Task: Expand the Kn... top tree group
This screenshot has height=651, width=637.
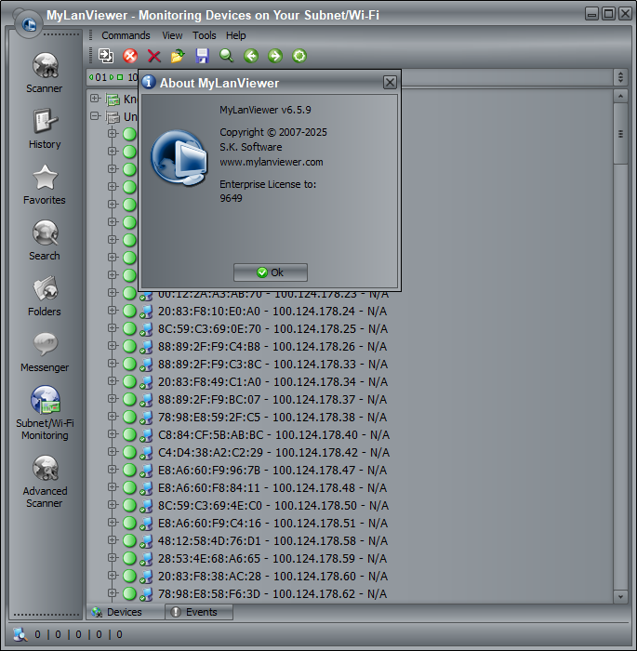Action: point(95,99)
